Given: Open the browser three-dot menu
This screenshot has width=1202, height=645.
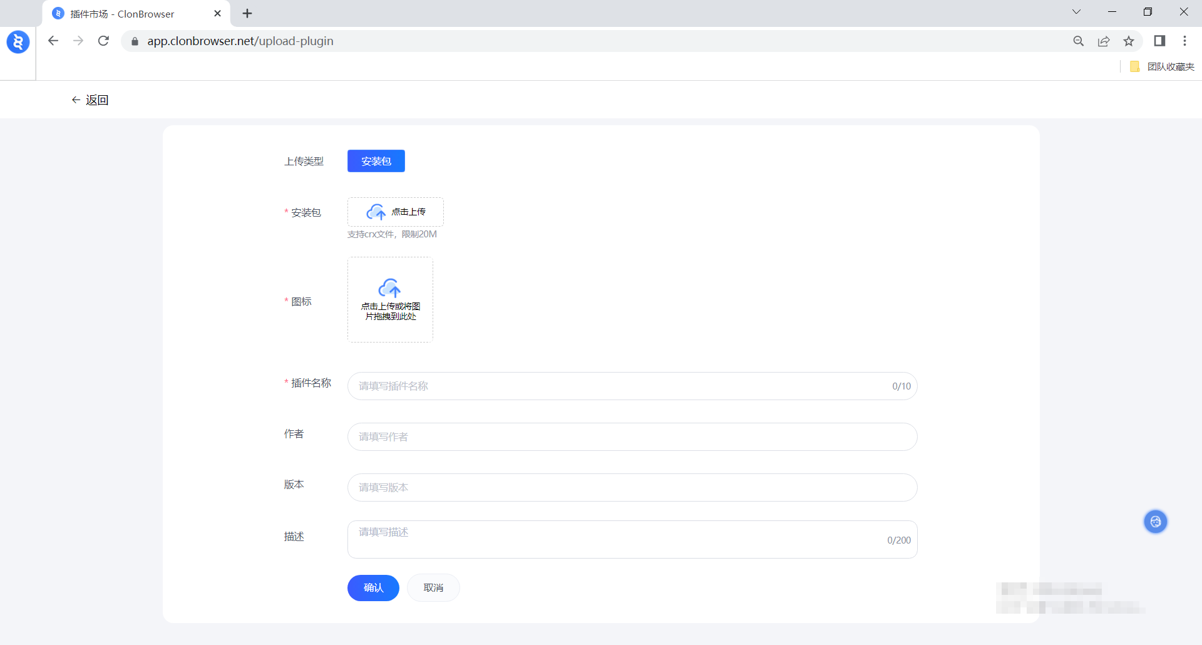Looking at the screenshot, I should (1184, 41).
